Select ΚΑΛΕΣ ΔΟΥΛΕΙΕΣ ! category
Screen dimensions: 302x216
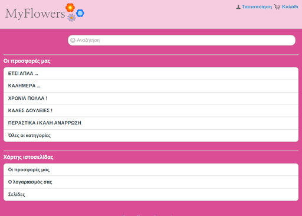151,110
